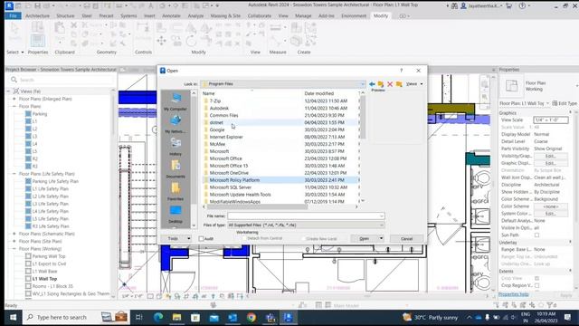Click the Move tool in Modify panel

tap(161, 41)
